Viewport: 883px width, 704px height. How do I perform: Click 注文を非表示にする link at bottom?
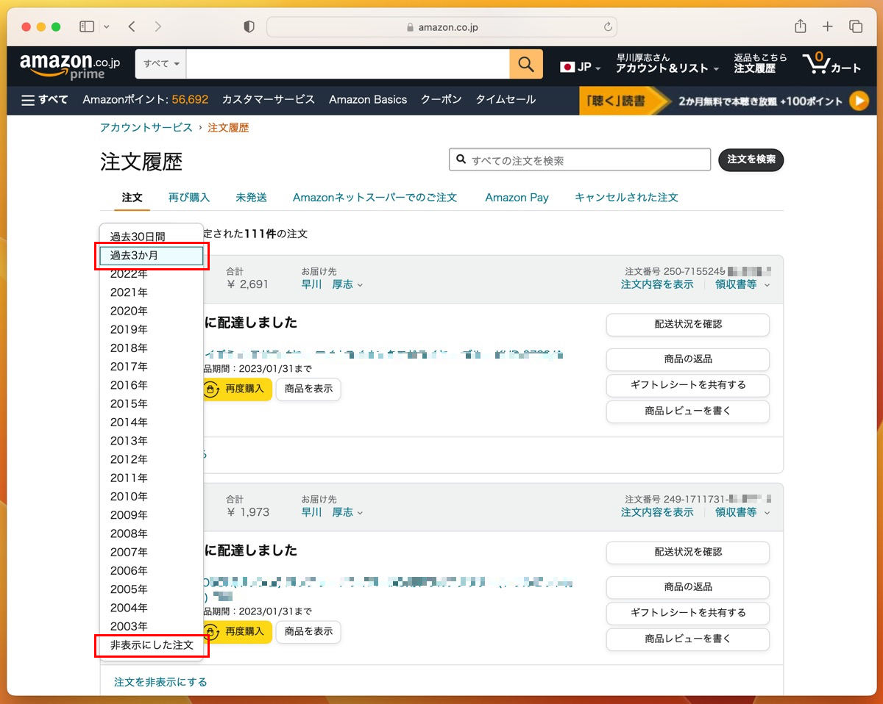click(x=160, y=682)
